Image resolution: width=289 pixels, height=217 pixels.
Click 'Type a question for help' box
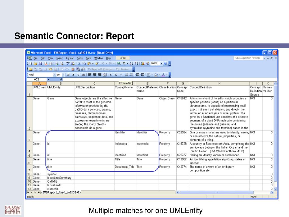click(248, 58)
